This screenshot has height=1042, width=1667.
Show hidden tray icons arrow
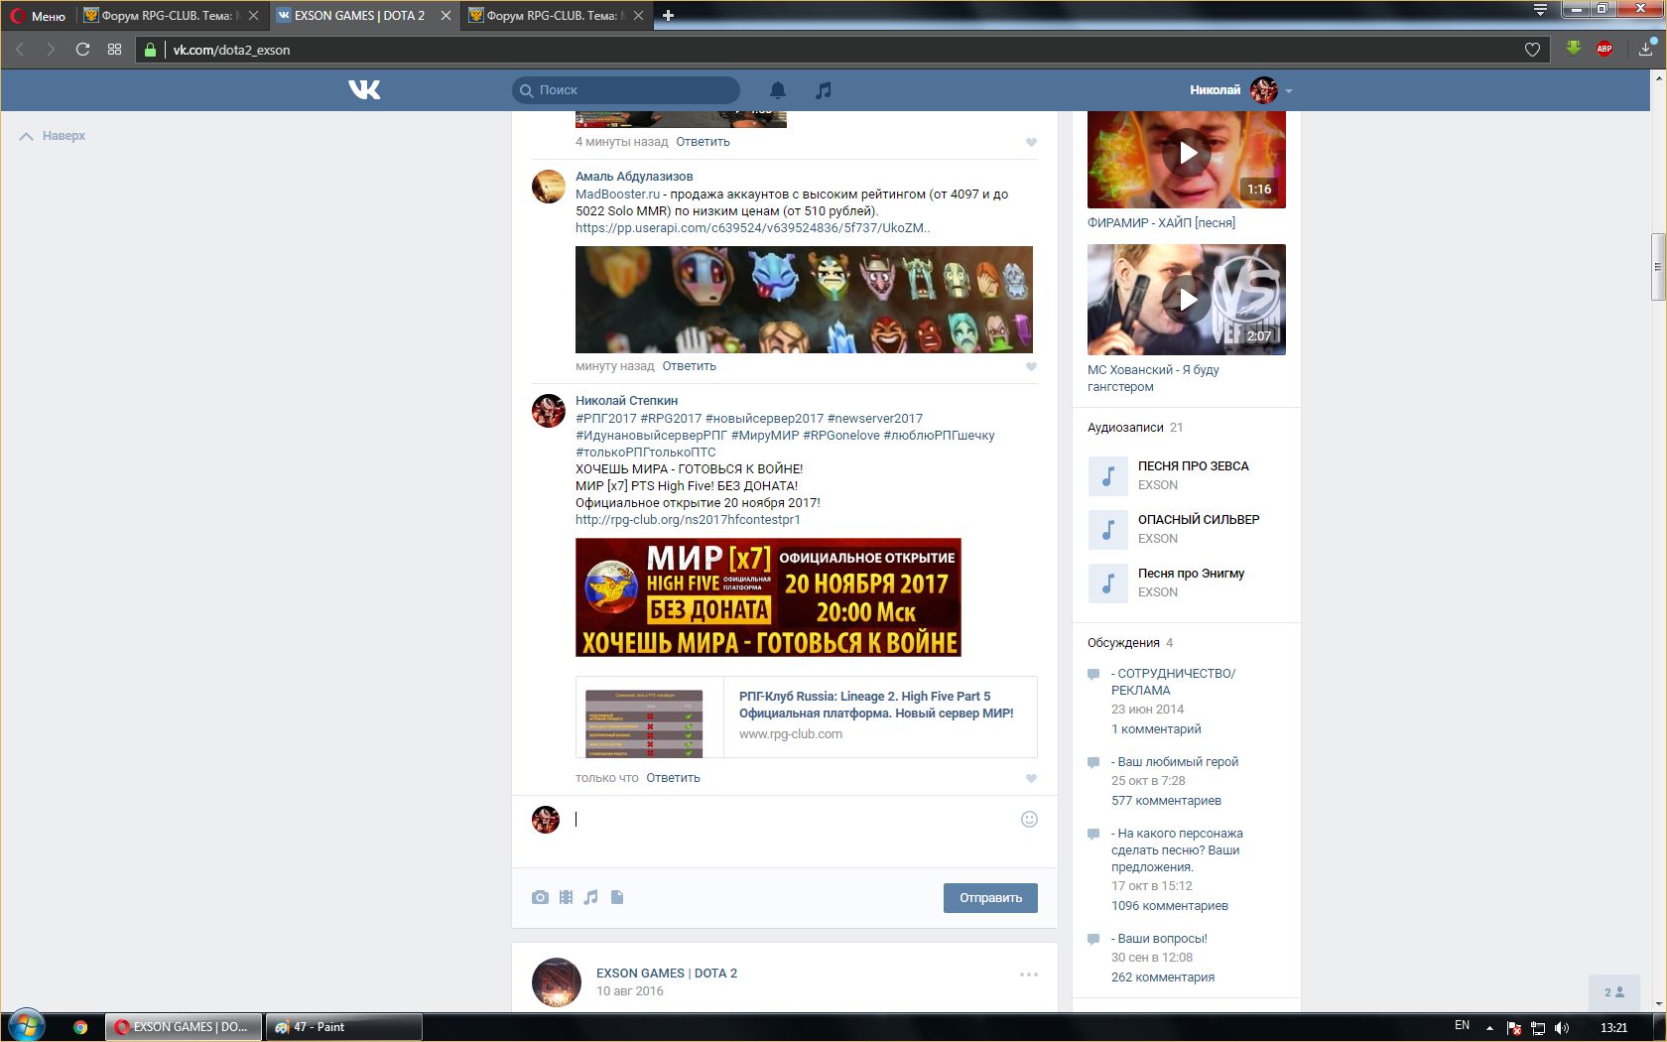coord(1488,1027)
